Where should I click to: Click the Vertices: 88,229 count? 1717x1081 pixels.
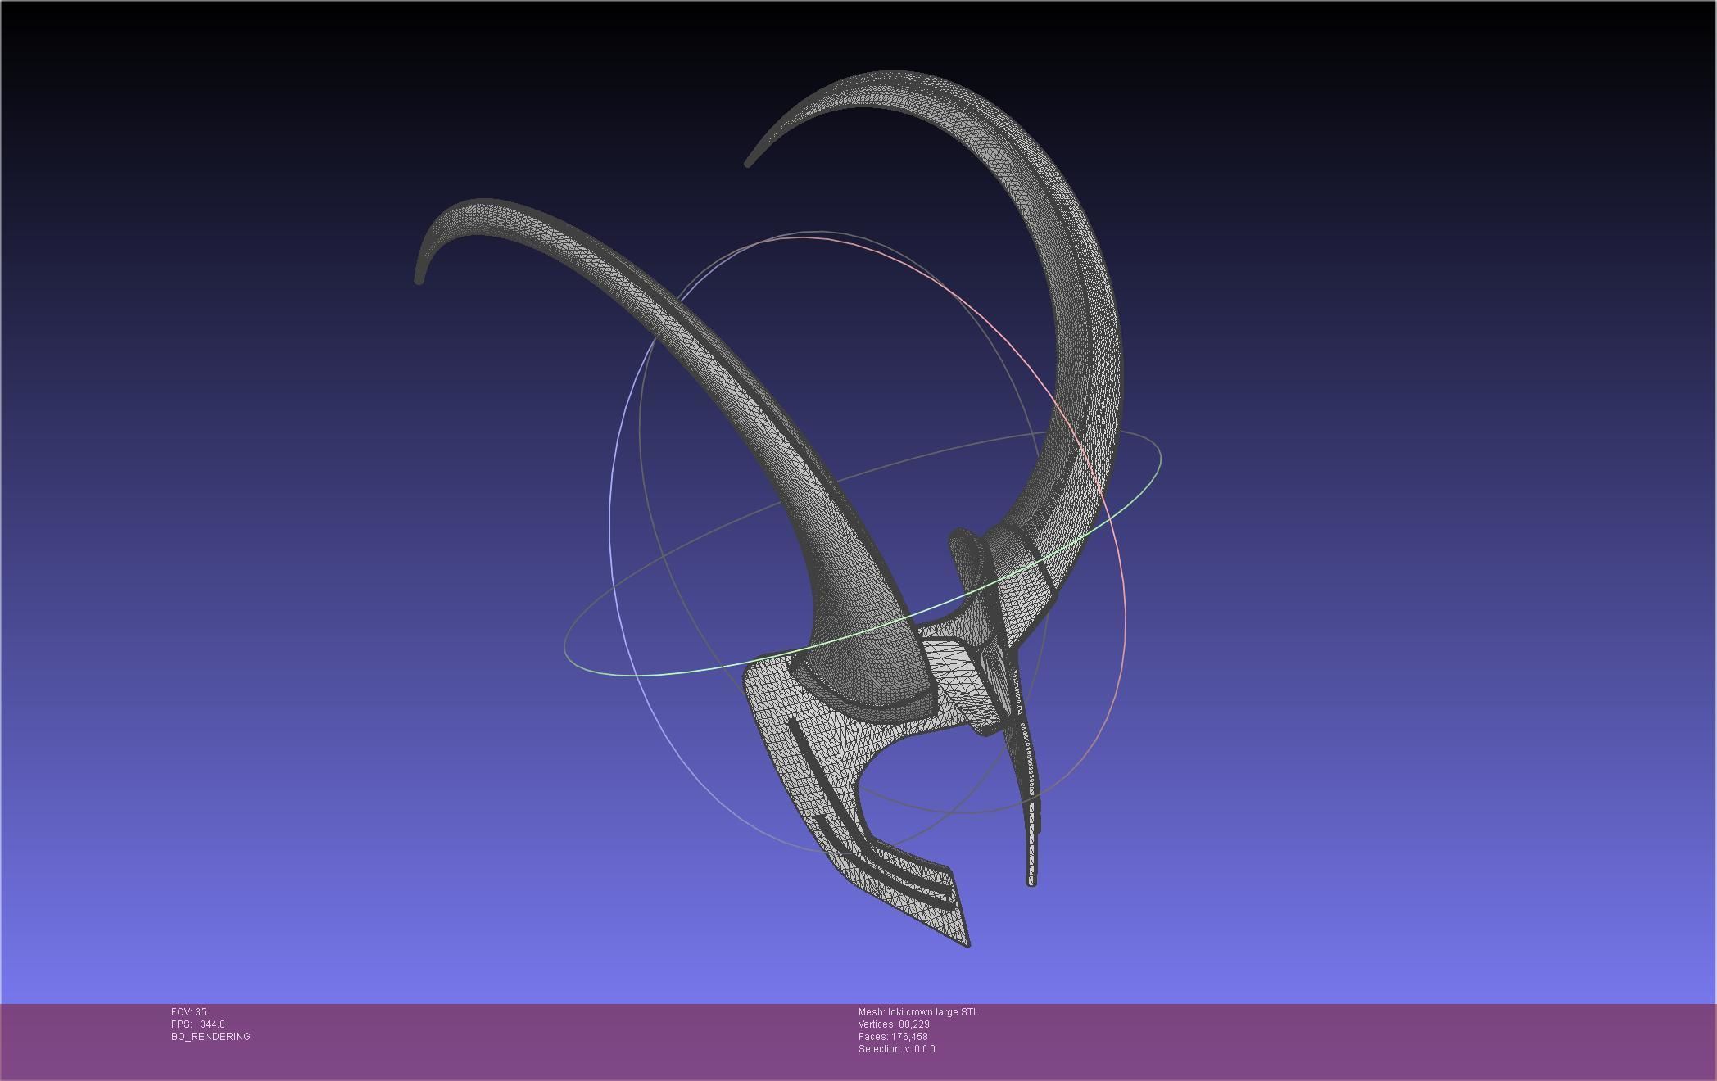click(894, 1024)
